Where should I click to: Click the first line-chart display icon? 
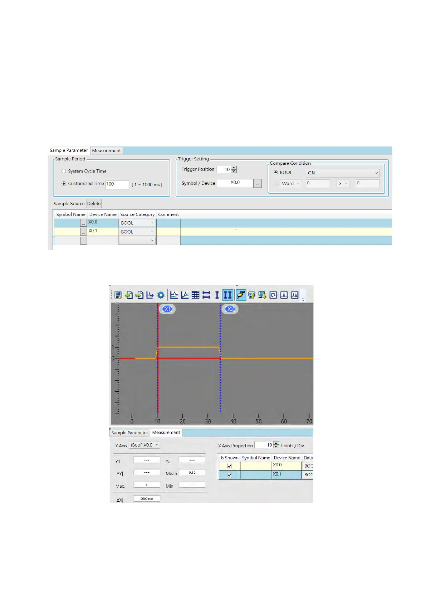pyautogui.click(x=174, y=295)
